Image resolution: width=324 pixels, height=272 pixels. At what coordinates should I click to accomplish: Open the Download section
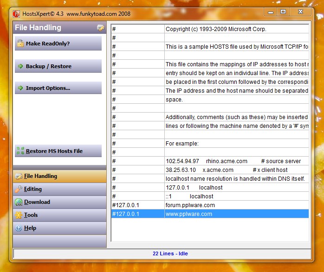[x=59, y=202]
